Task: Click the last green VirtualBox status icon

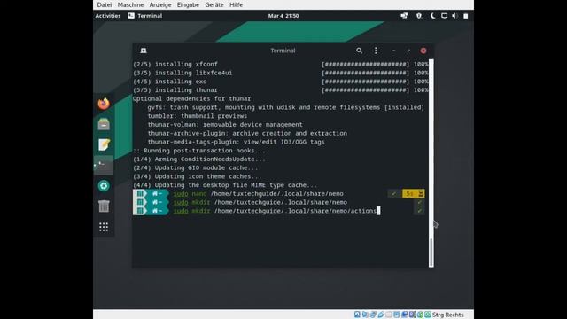Action: coord(428,315)
